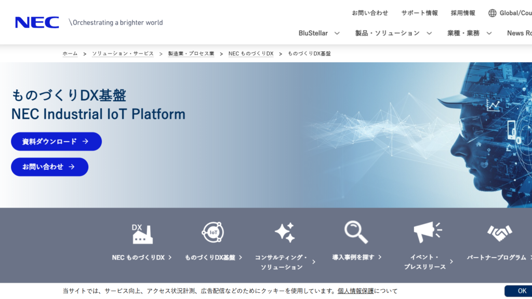Click the 資料ダウンロード button

click(x=56, y=141)
